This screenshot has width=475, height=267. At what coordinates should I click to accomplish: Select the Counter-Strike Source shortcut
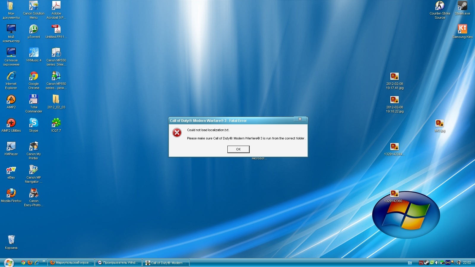click(440, 10)
